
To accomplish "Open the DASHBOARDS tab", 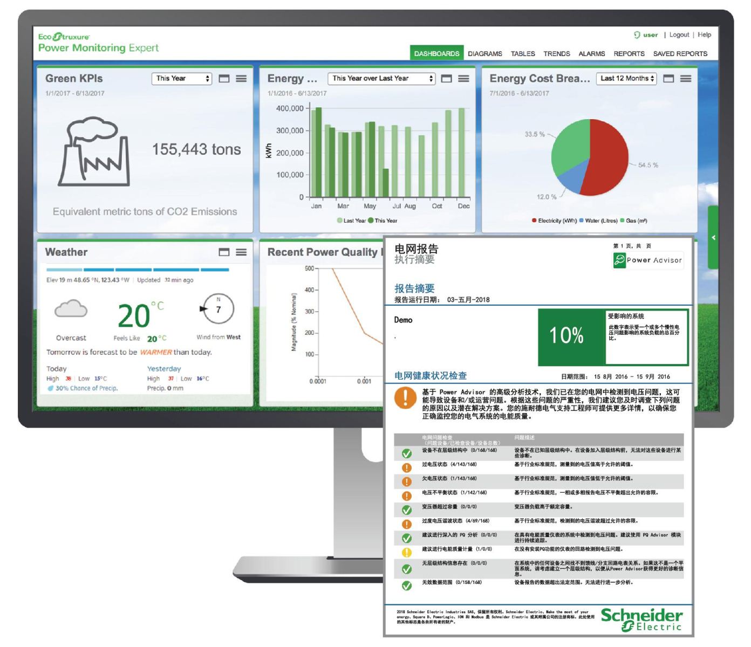I will [436, 53].
